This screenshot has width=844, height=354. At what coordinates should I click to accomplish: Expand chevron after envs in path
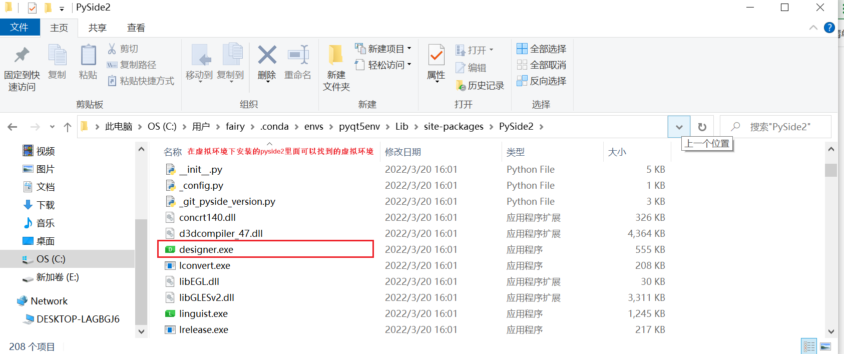[331, 127]
